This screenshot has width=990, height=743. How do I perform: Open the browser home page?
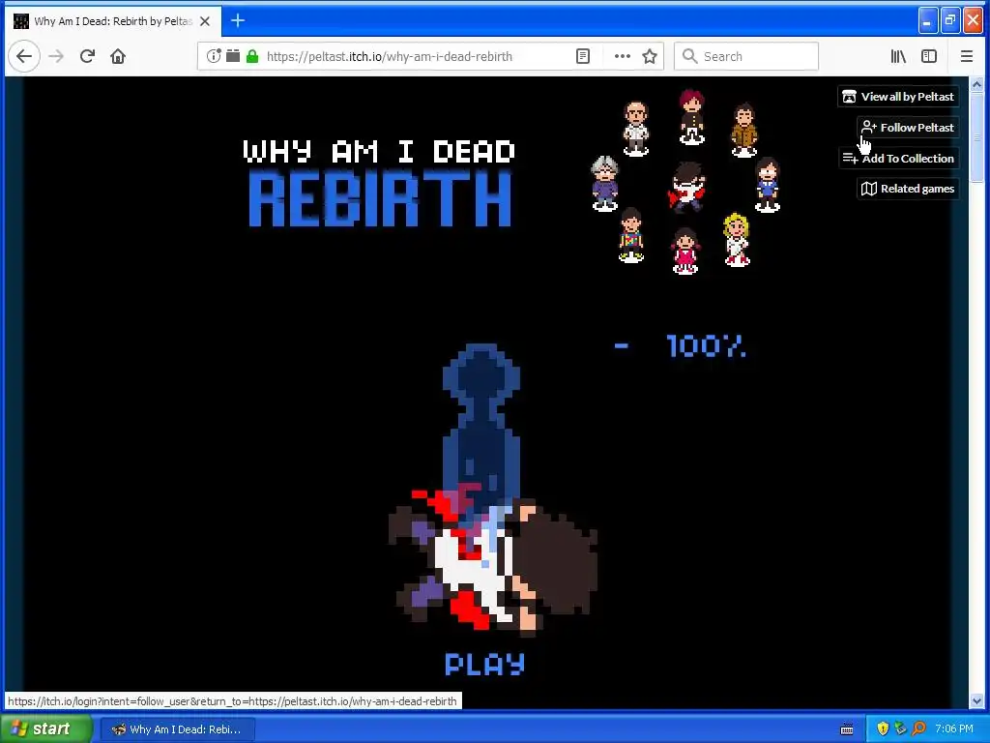pyautogui.click(x=117, y=56)
